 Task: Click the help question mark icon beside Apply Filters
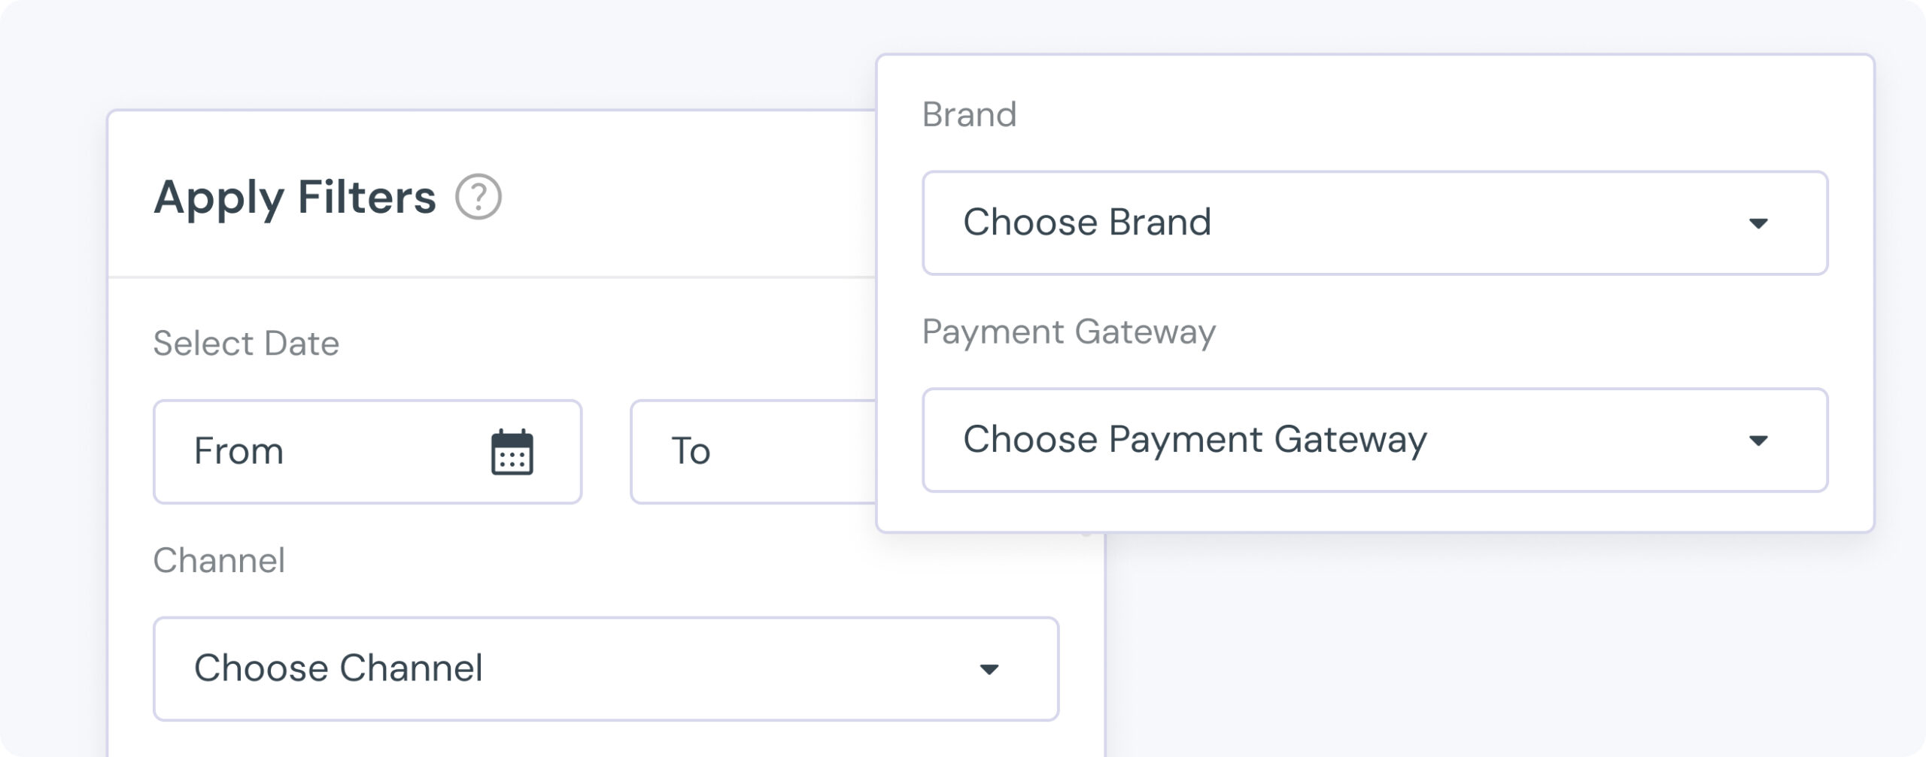[x=478, y=197]
